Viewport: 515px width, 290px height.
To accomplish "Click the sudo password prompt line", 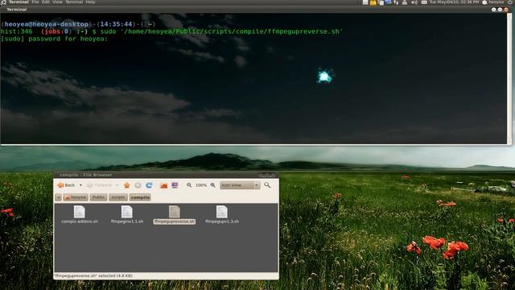I will coord(54,39).
